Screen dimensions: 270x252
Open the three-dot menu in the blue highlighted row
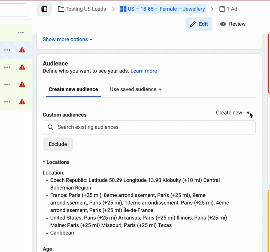coord(7,50)
